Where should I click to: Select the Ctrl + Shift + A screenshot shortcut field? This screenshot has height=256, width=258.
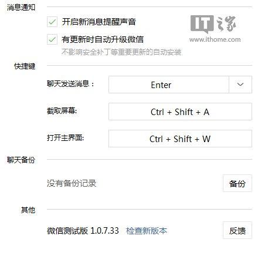click(x=180, y=112)
